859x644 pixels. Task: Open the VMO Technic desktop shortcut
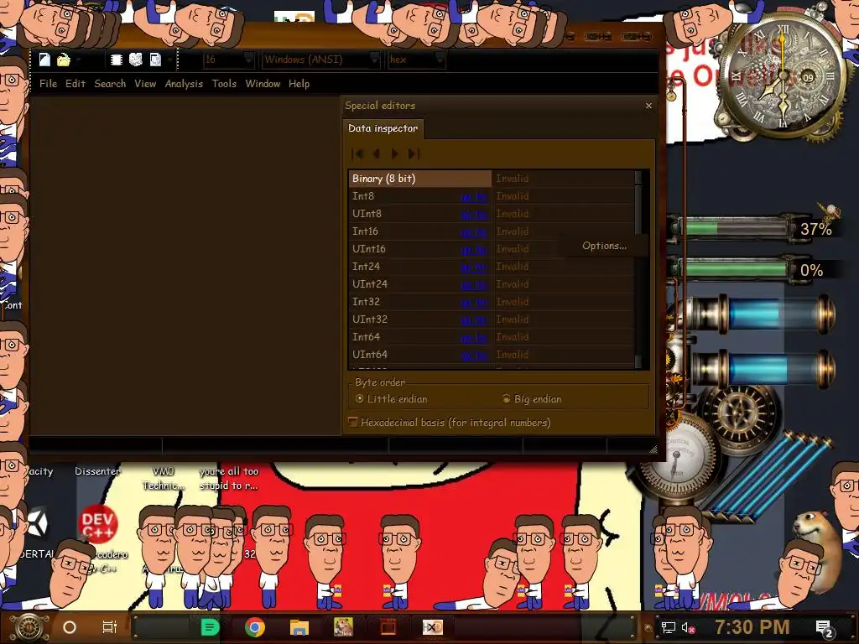pos(164,478)
